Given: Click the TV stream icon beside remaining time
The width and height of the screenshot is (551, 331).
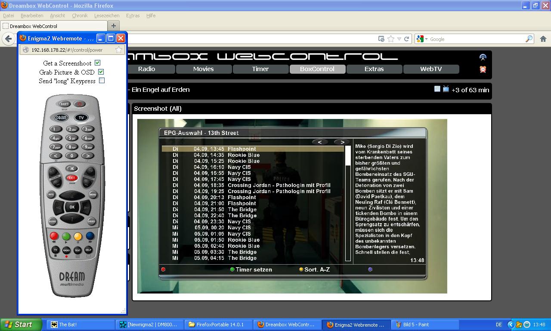Looking at the screenshot, I should click(446, 89).
